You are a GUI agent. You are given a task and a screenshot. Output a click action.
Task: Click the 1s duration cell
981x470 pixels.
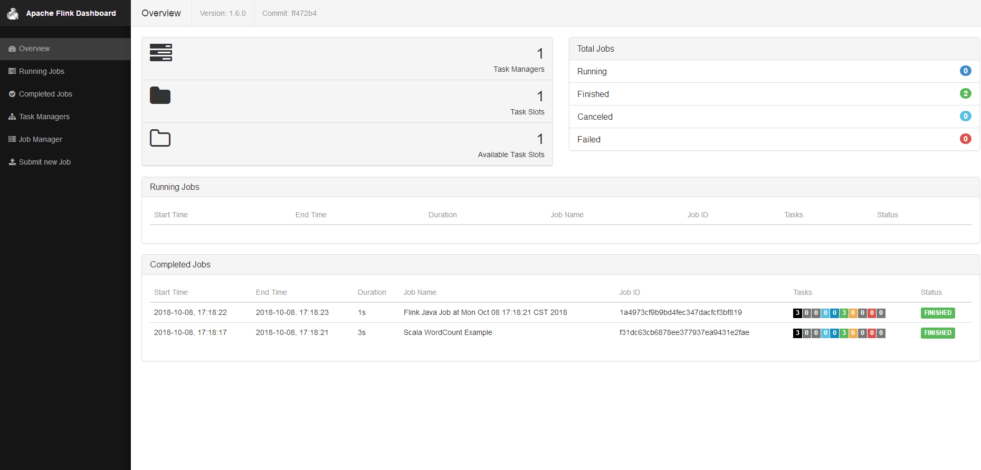(361, 312)
